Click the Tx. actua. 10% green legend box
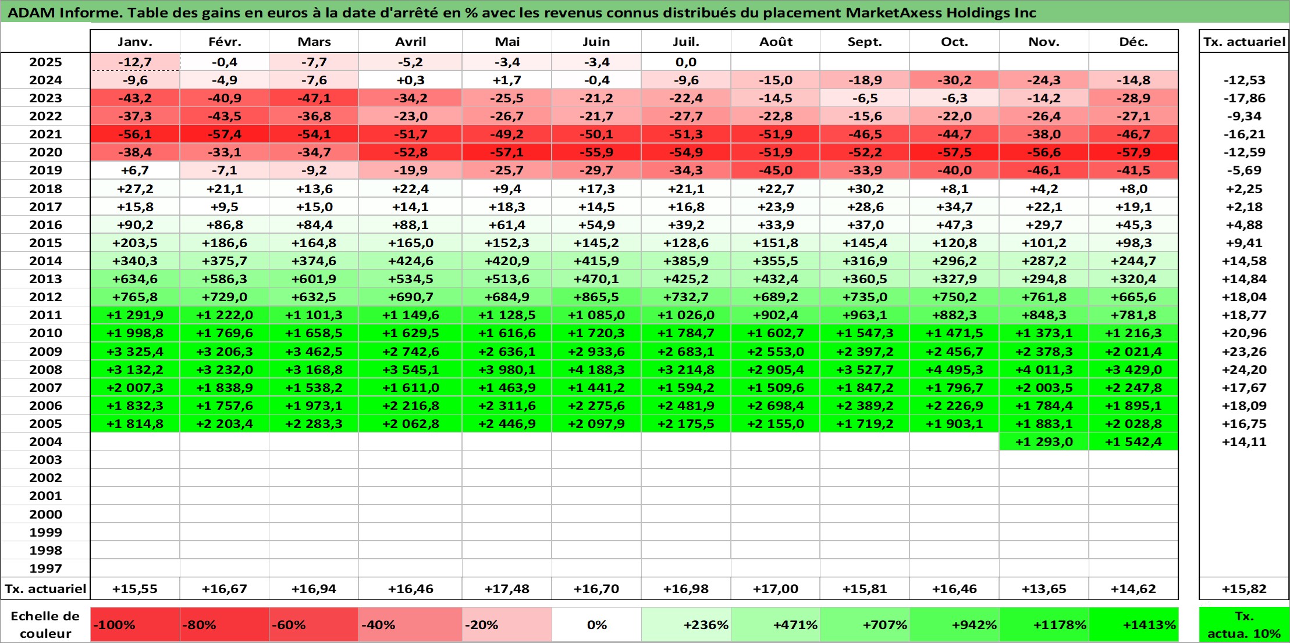The height and width of the screenshot is (643, 1290). click(1244, 625)
